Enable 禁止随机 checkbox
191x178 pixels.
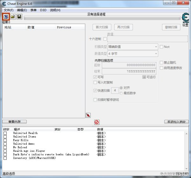click(x=161, y=62)
